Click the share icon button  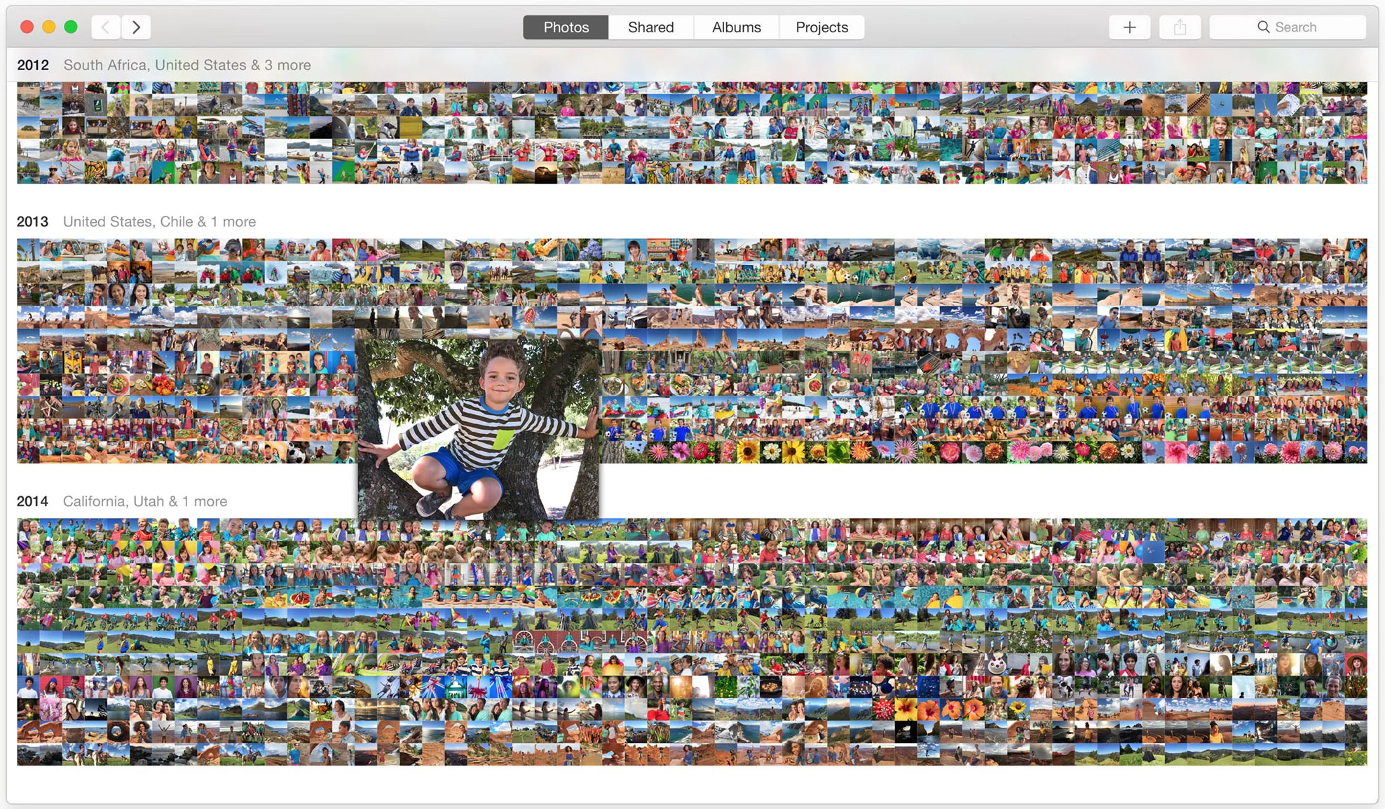click(x=1180, y=27)
